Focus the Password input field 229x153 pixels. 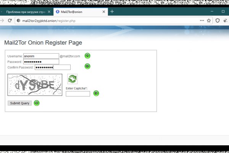(41, 62)
